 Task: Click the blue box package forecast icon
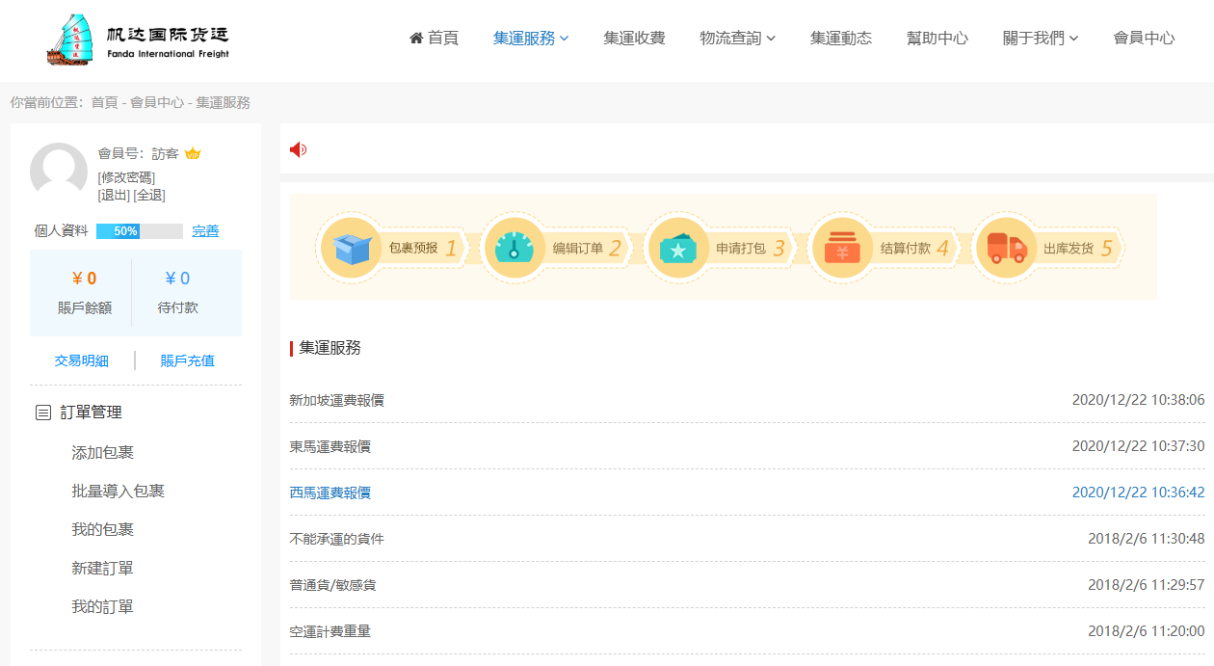(351, 248)
